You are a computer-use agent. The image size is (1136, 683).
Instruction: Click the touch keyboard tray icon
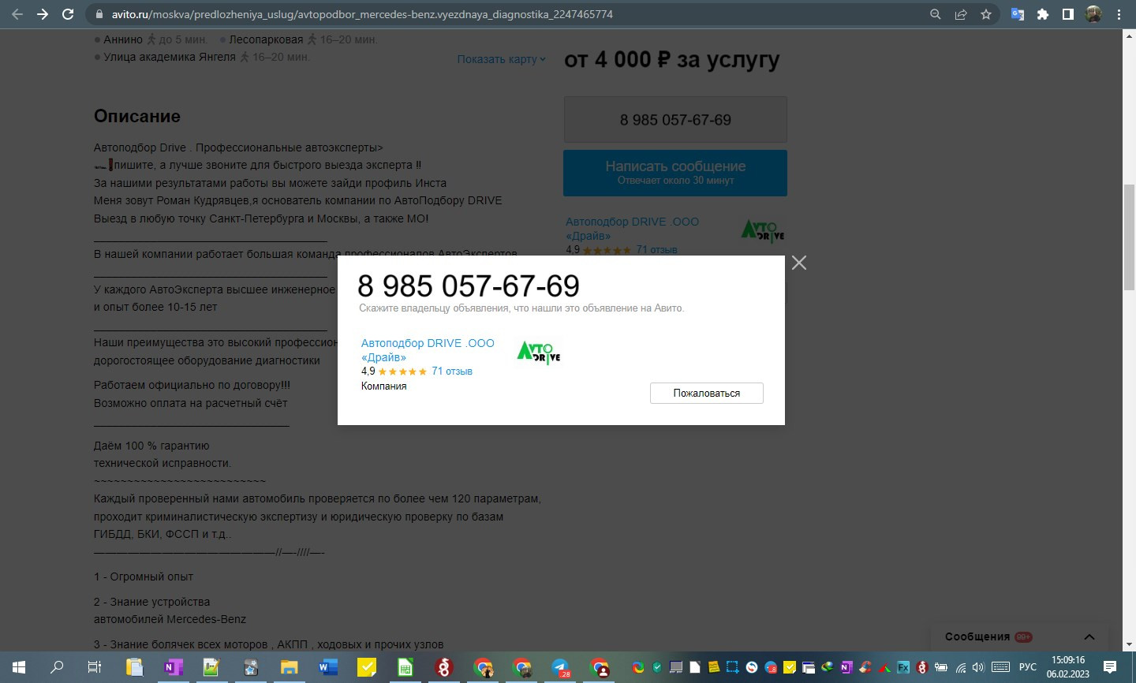1000,667
